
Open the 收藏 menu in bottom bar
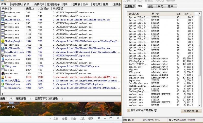click(73, 119)
